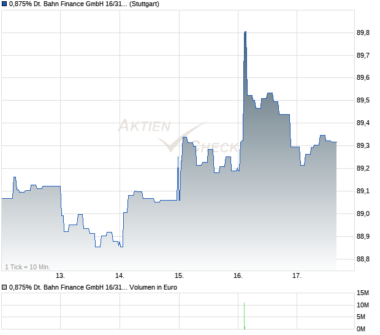380x335 pixels.
Task: Click the '15.' date axis label
Action: point(180,276)
